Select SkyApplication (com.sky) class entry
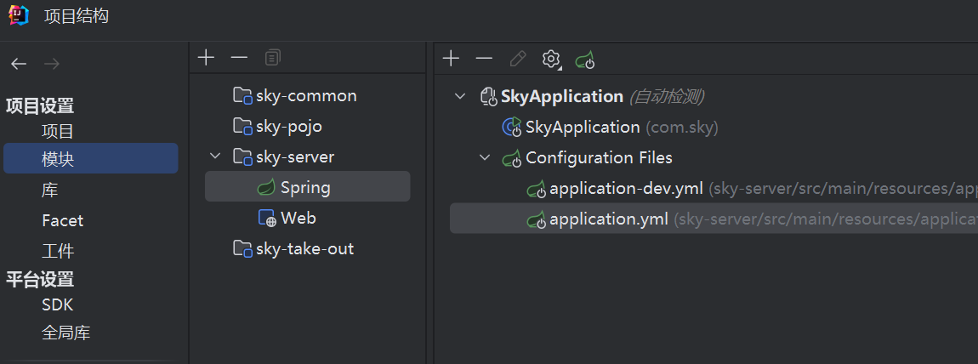The height and width of the screenshot is (364, 978). [583, 127]
